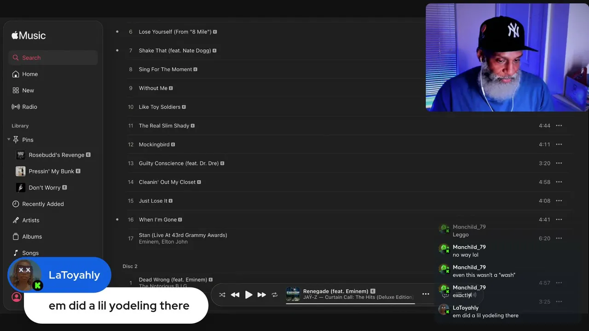The height and width of the screenshot is (331, 589).
Task: Open more options for The Real Slim Shady
Action: point(559,126)
